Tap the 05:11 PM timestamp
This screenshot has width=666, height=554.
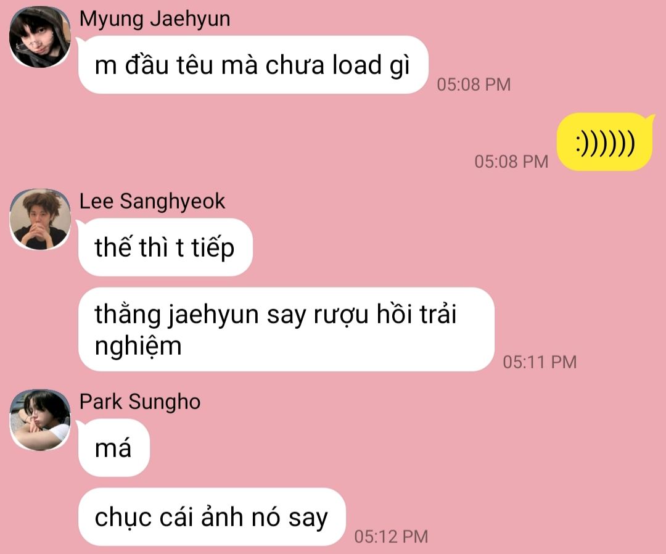tap(540, 362)
